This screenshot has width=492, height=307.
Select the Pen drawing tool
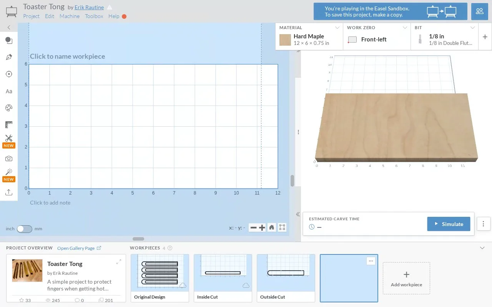point(9,57)
